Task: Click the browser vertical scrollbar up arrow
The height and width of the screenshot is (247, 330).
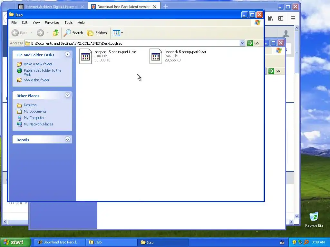Action: click(x=296, y=28)
